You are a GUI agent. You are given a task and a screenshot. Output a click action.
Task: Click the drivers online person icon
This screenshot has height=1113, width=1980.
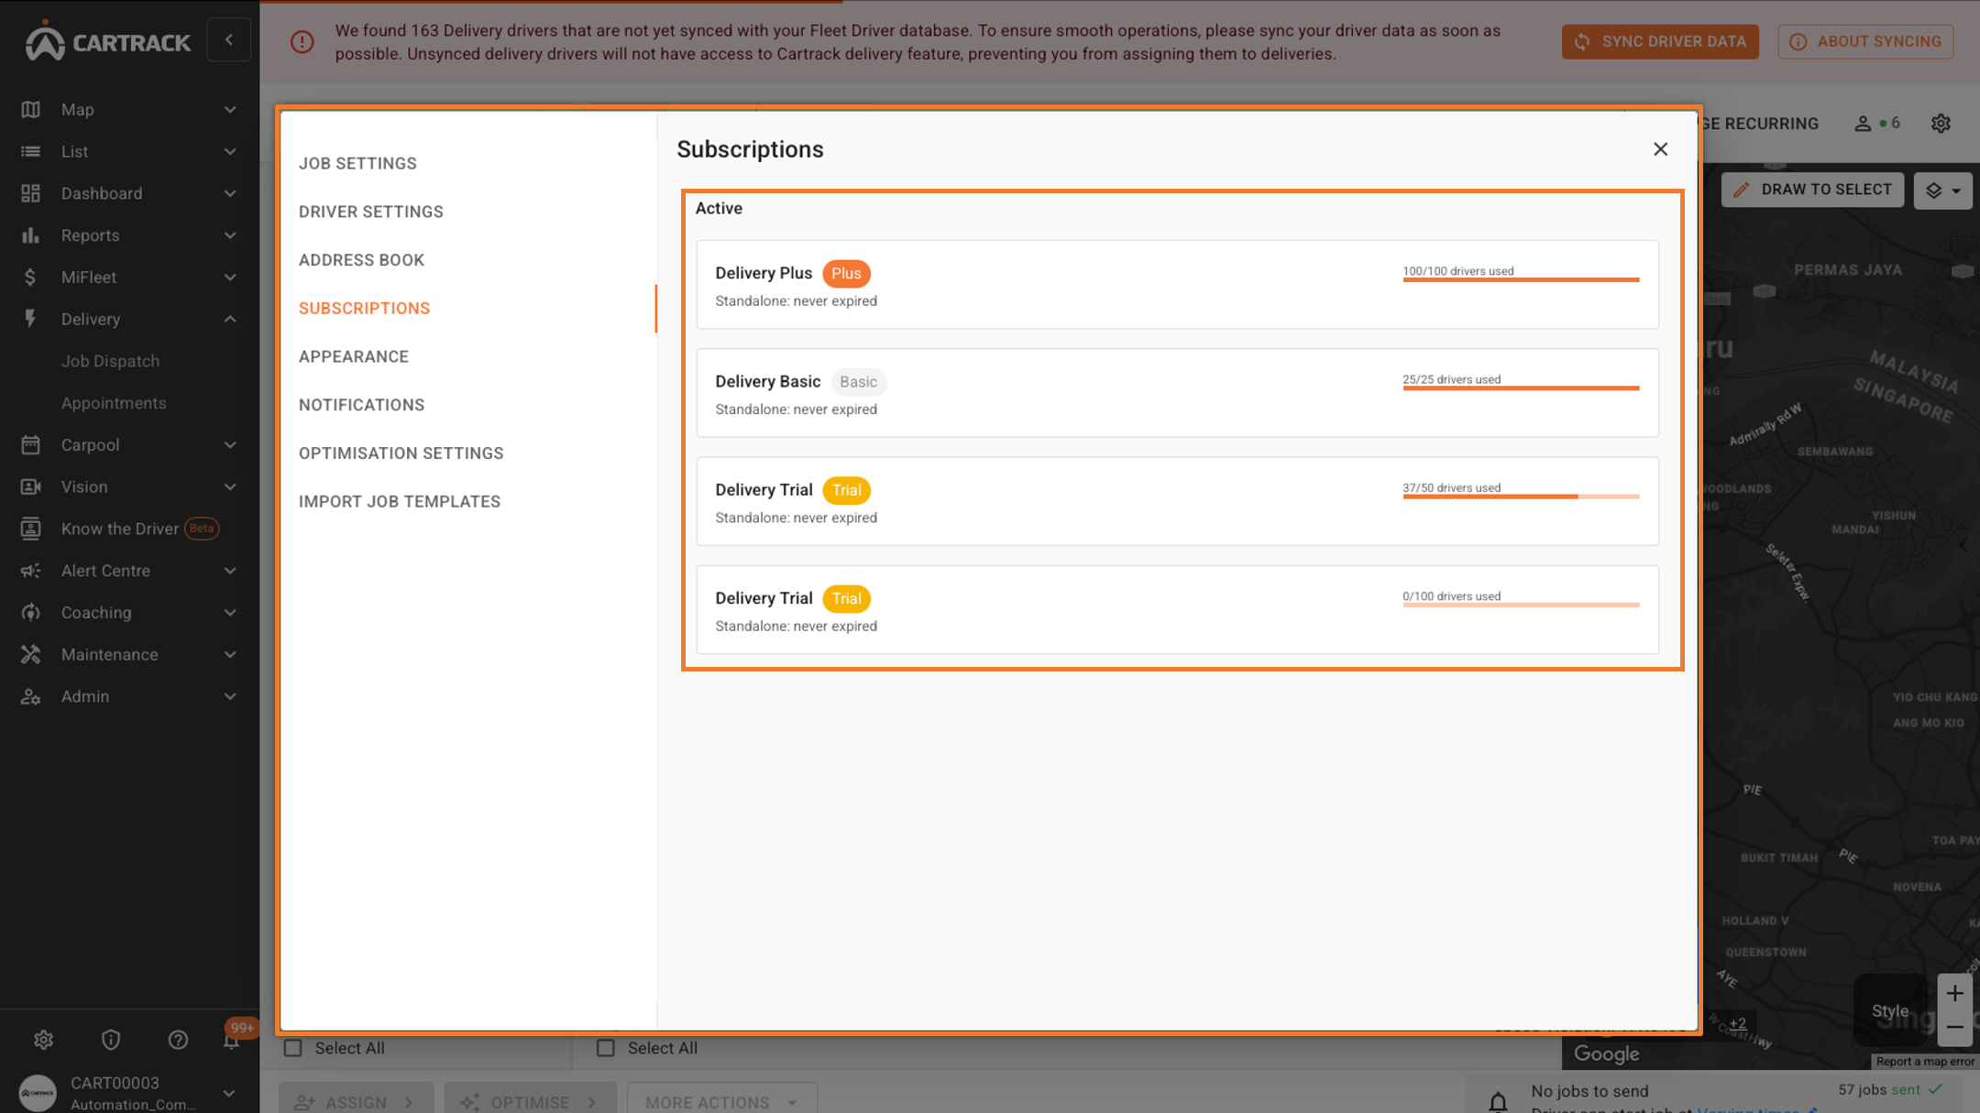1863,124
